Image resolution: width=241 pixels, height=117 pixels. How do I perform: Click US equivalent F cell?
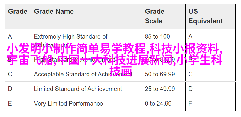pos(210,104)
